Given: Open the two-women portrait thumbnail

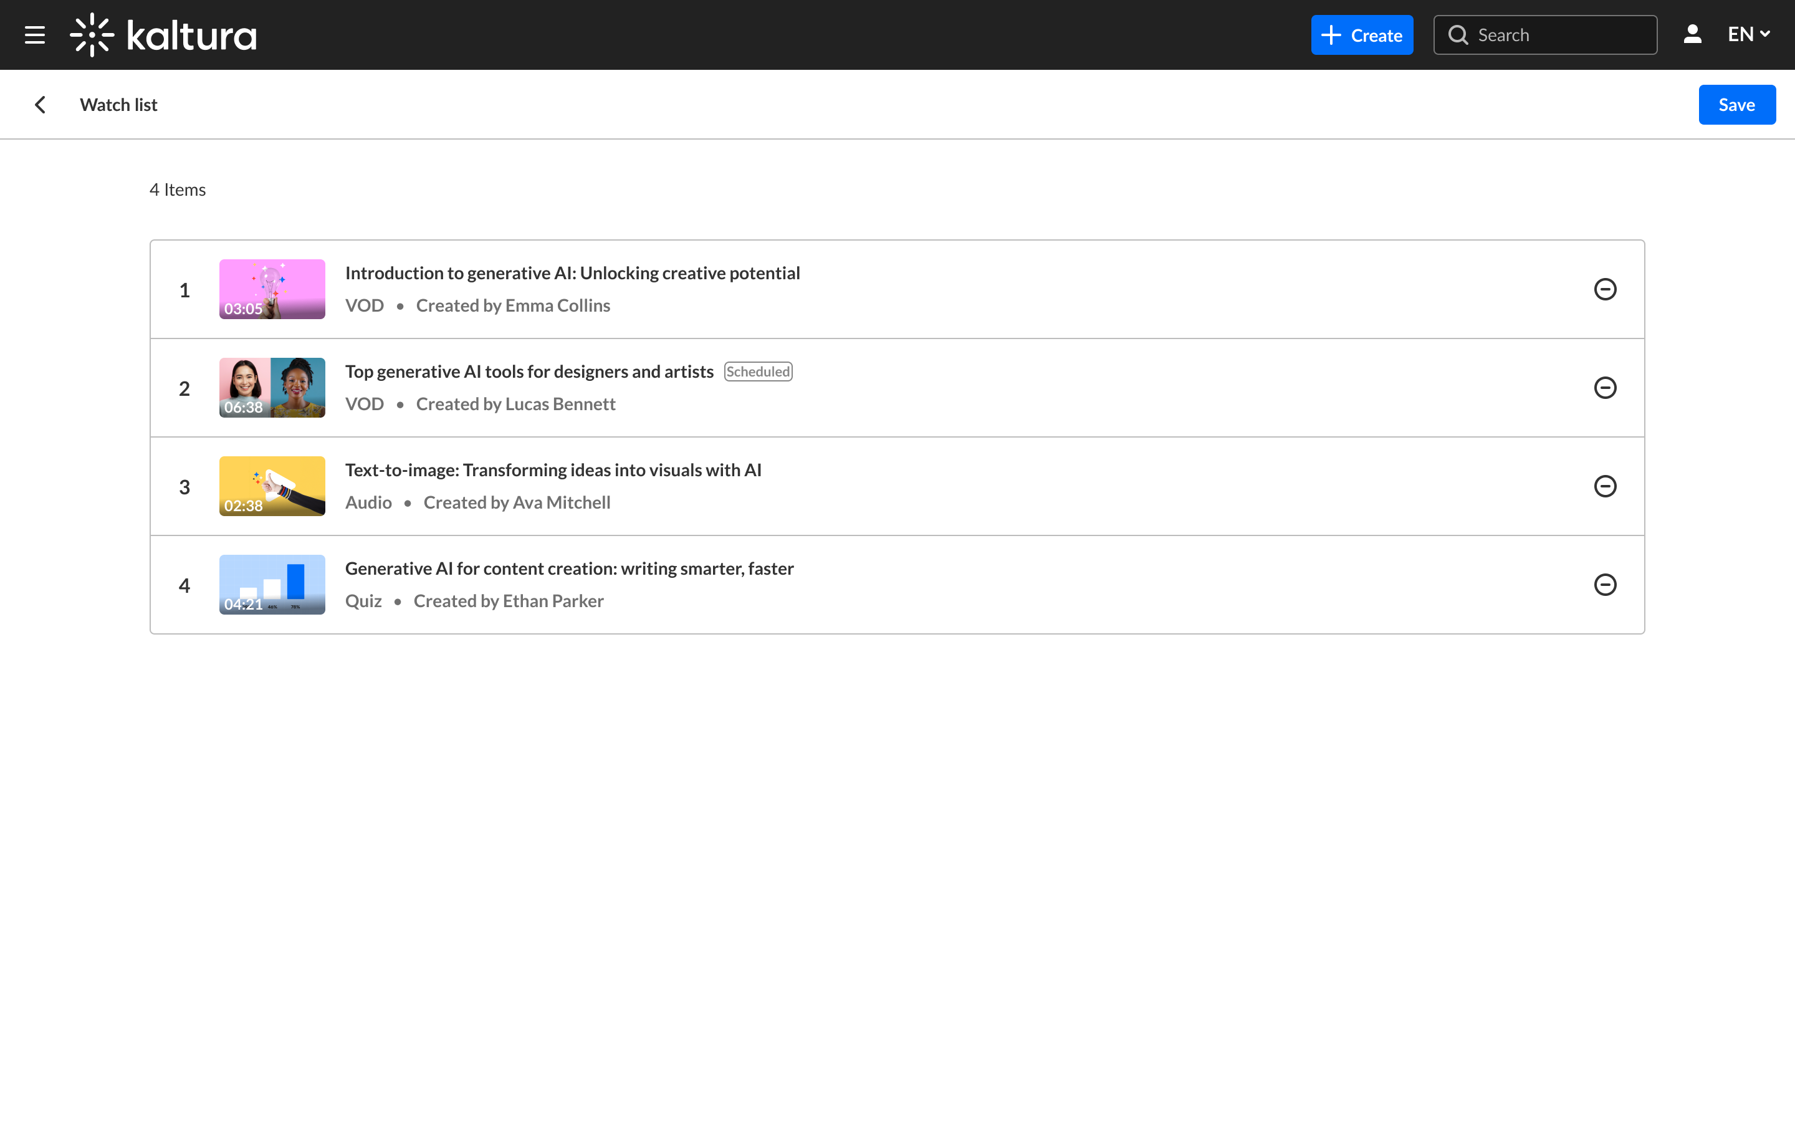Looking at the screenshot, I should pos(272,388).
